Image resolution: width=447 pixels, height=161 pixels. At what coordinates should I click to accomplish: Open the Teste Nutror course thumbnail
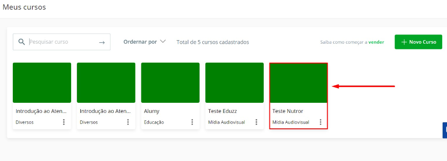[299, 83]
